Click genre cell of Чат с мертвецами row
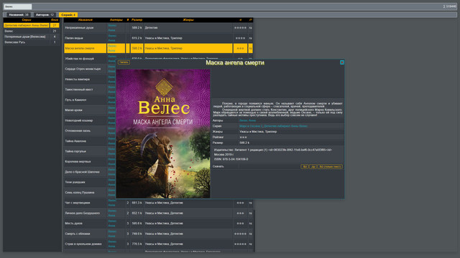 point(188,203)
